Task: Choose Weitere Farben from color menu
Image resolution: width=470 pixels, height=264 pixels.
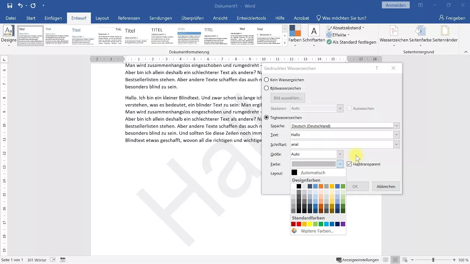Action: pyautogui.click(x=317, y=231)
